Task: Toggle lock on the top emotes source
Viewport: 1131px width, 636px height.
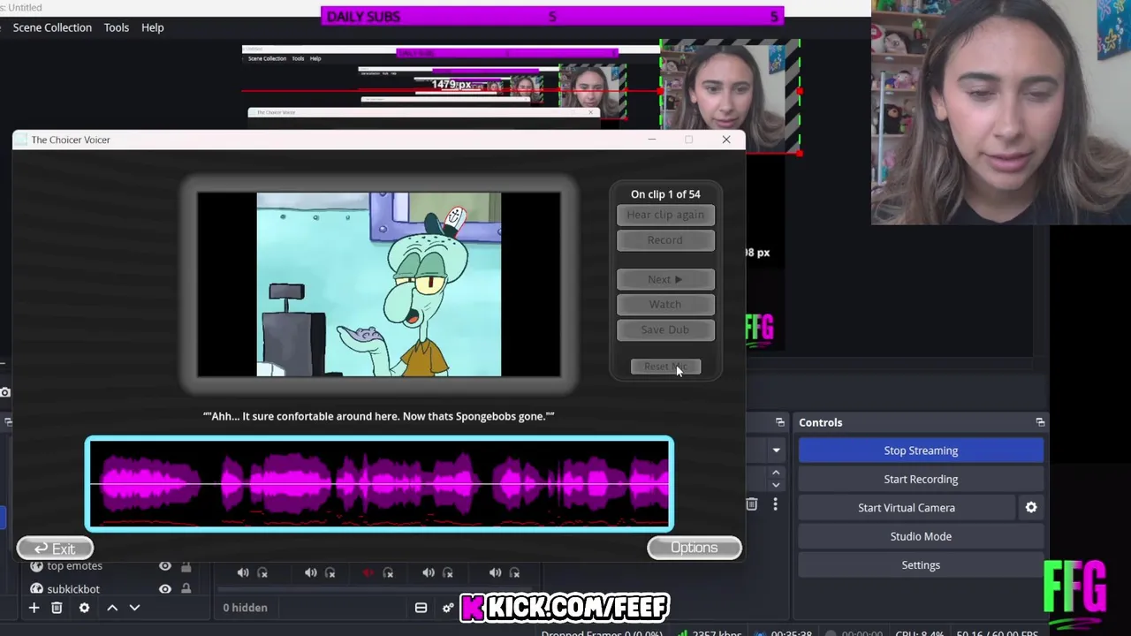Action: 186,566
